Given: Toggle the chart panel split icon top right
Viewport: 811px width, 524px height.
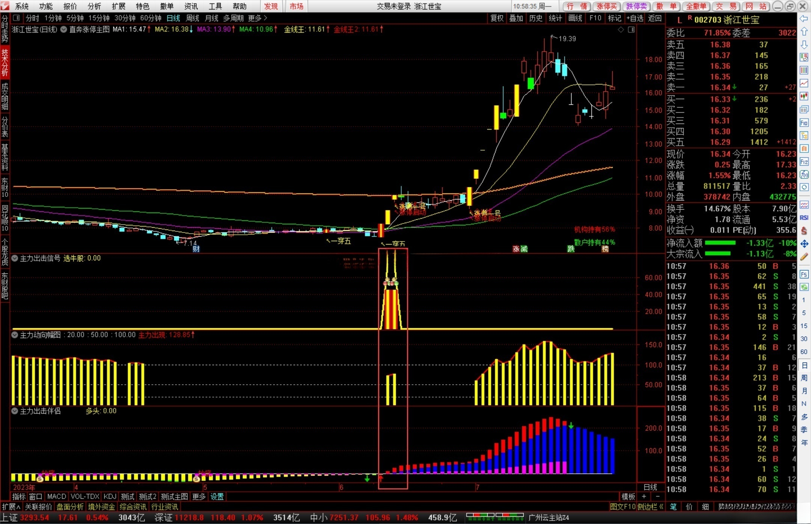Looking at the screenshot, I should click(x=632, y=30).
